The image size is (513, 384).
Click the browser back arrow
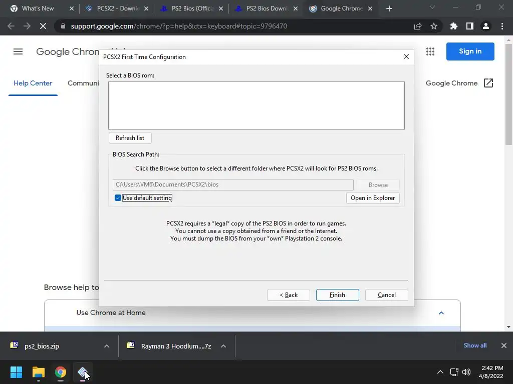click(x=11, y=26)
